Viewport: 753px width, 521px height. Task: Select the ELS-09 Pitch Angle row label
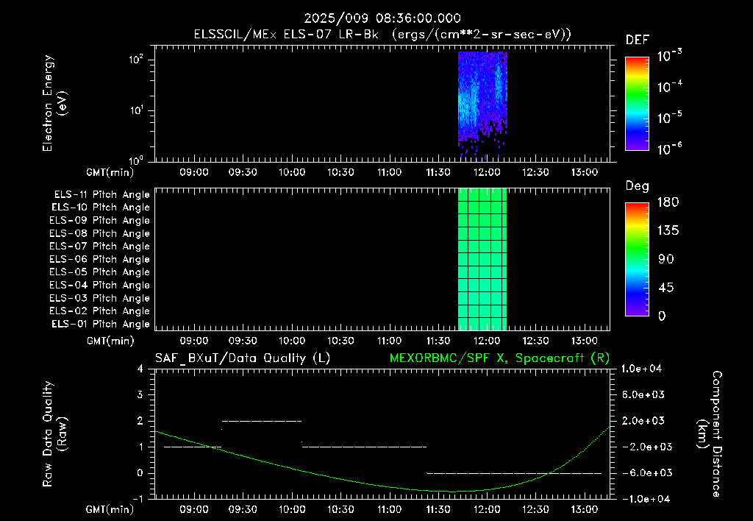(x=99, y=221)
